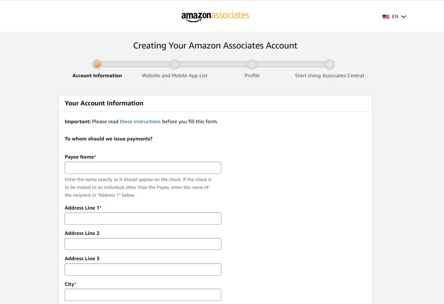Open the "these instructions" link
The image size is (444, 304).
pos(140,122)
